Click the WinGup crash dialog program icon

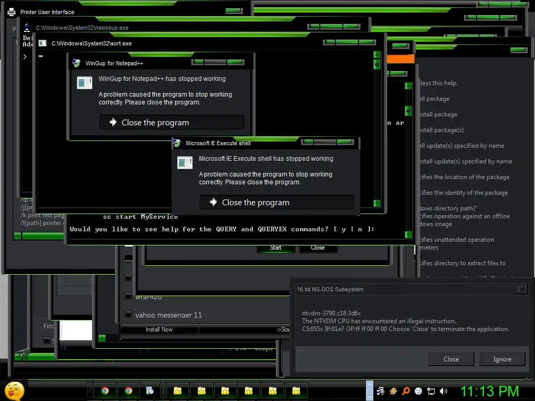pos(85,83)
